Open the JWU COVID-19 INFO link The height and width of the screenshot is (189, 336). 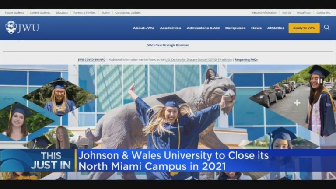pyautogui.click(x=92, y=59)
